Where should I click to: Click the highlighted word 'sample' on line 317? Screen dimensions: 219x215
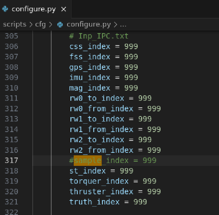pyautogui.click(x=88, y=160)
